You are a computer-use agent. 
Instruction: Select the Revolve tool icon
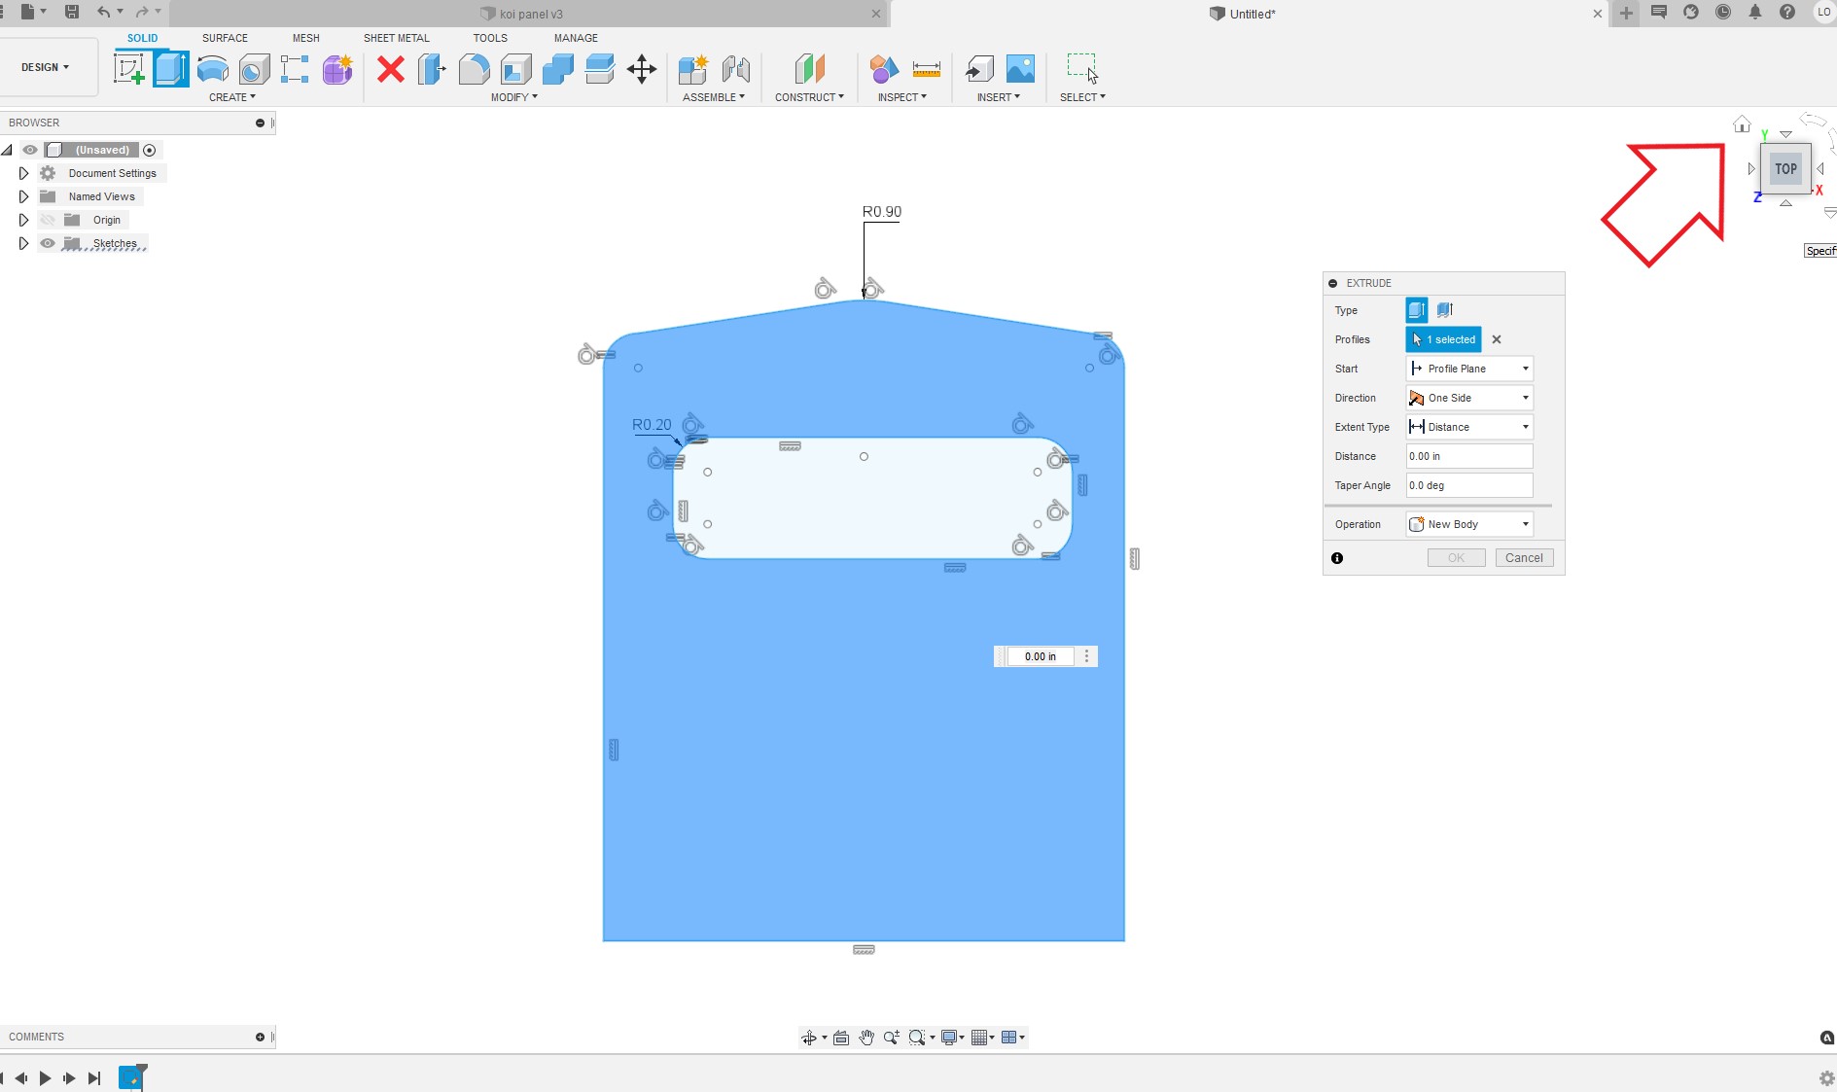coord(212,69)
